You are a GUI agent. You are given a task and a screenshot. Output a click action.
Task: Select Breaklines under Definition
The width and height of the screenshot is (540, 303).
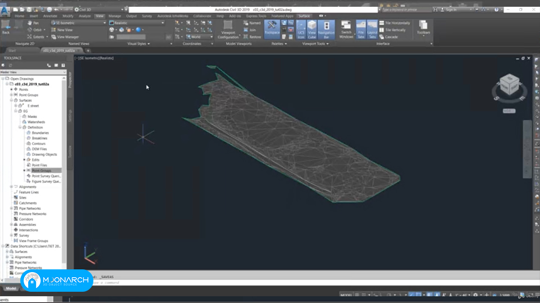39,138
